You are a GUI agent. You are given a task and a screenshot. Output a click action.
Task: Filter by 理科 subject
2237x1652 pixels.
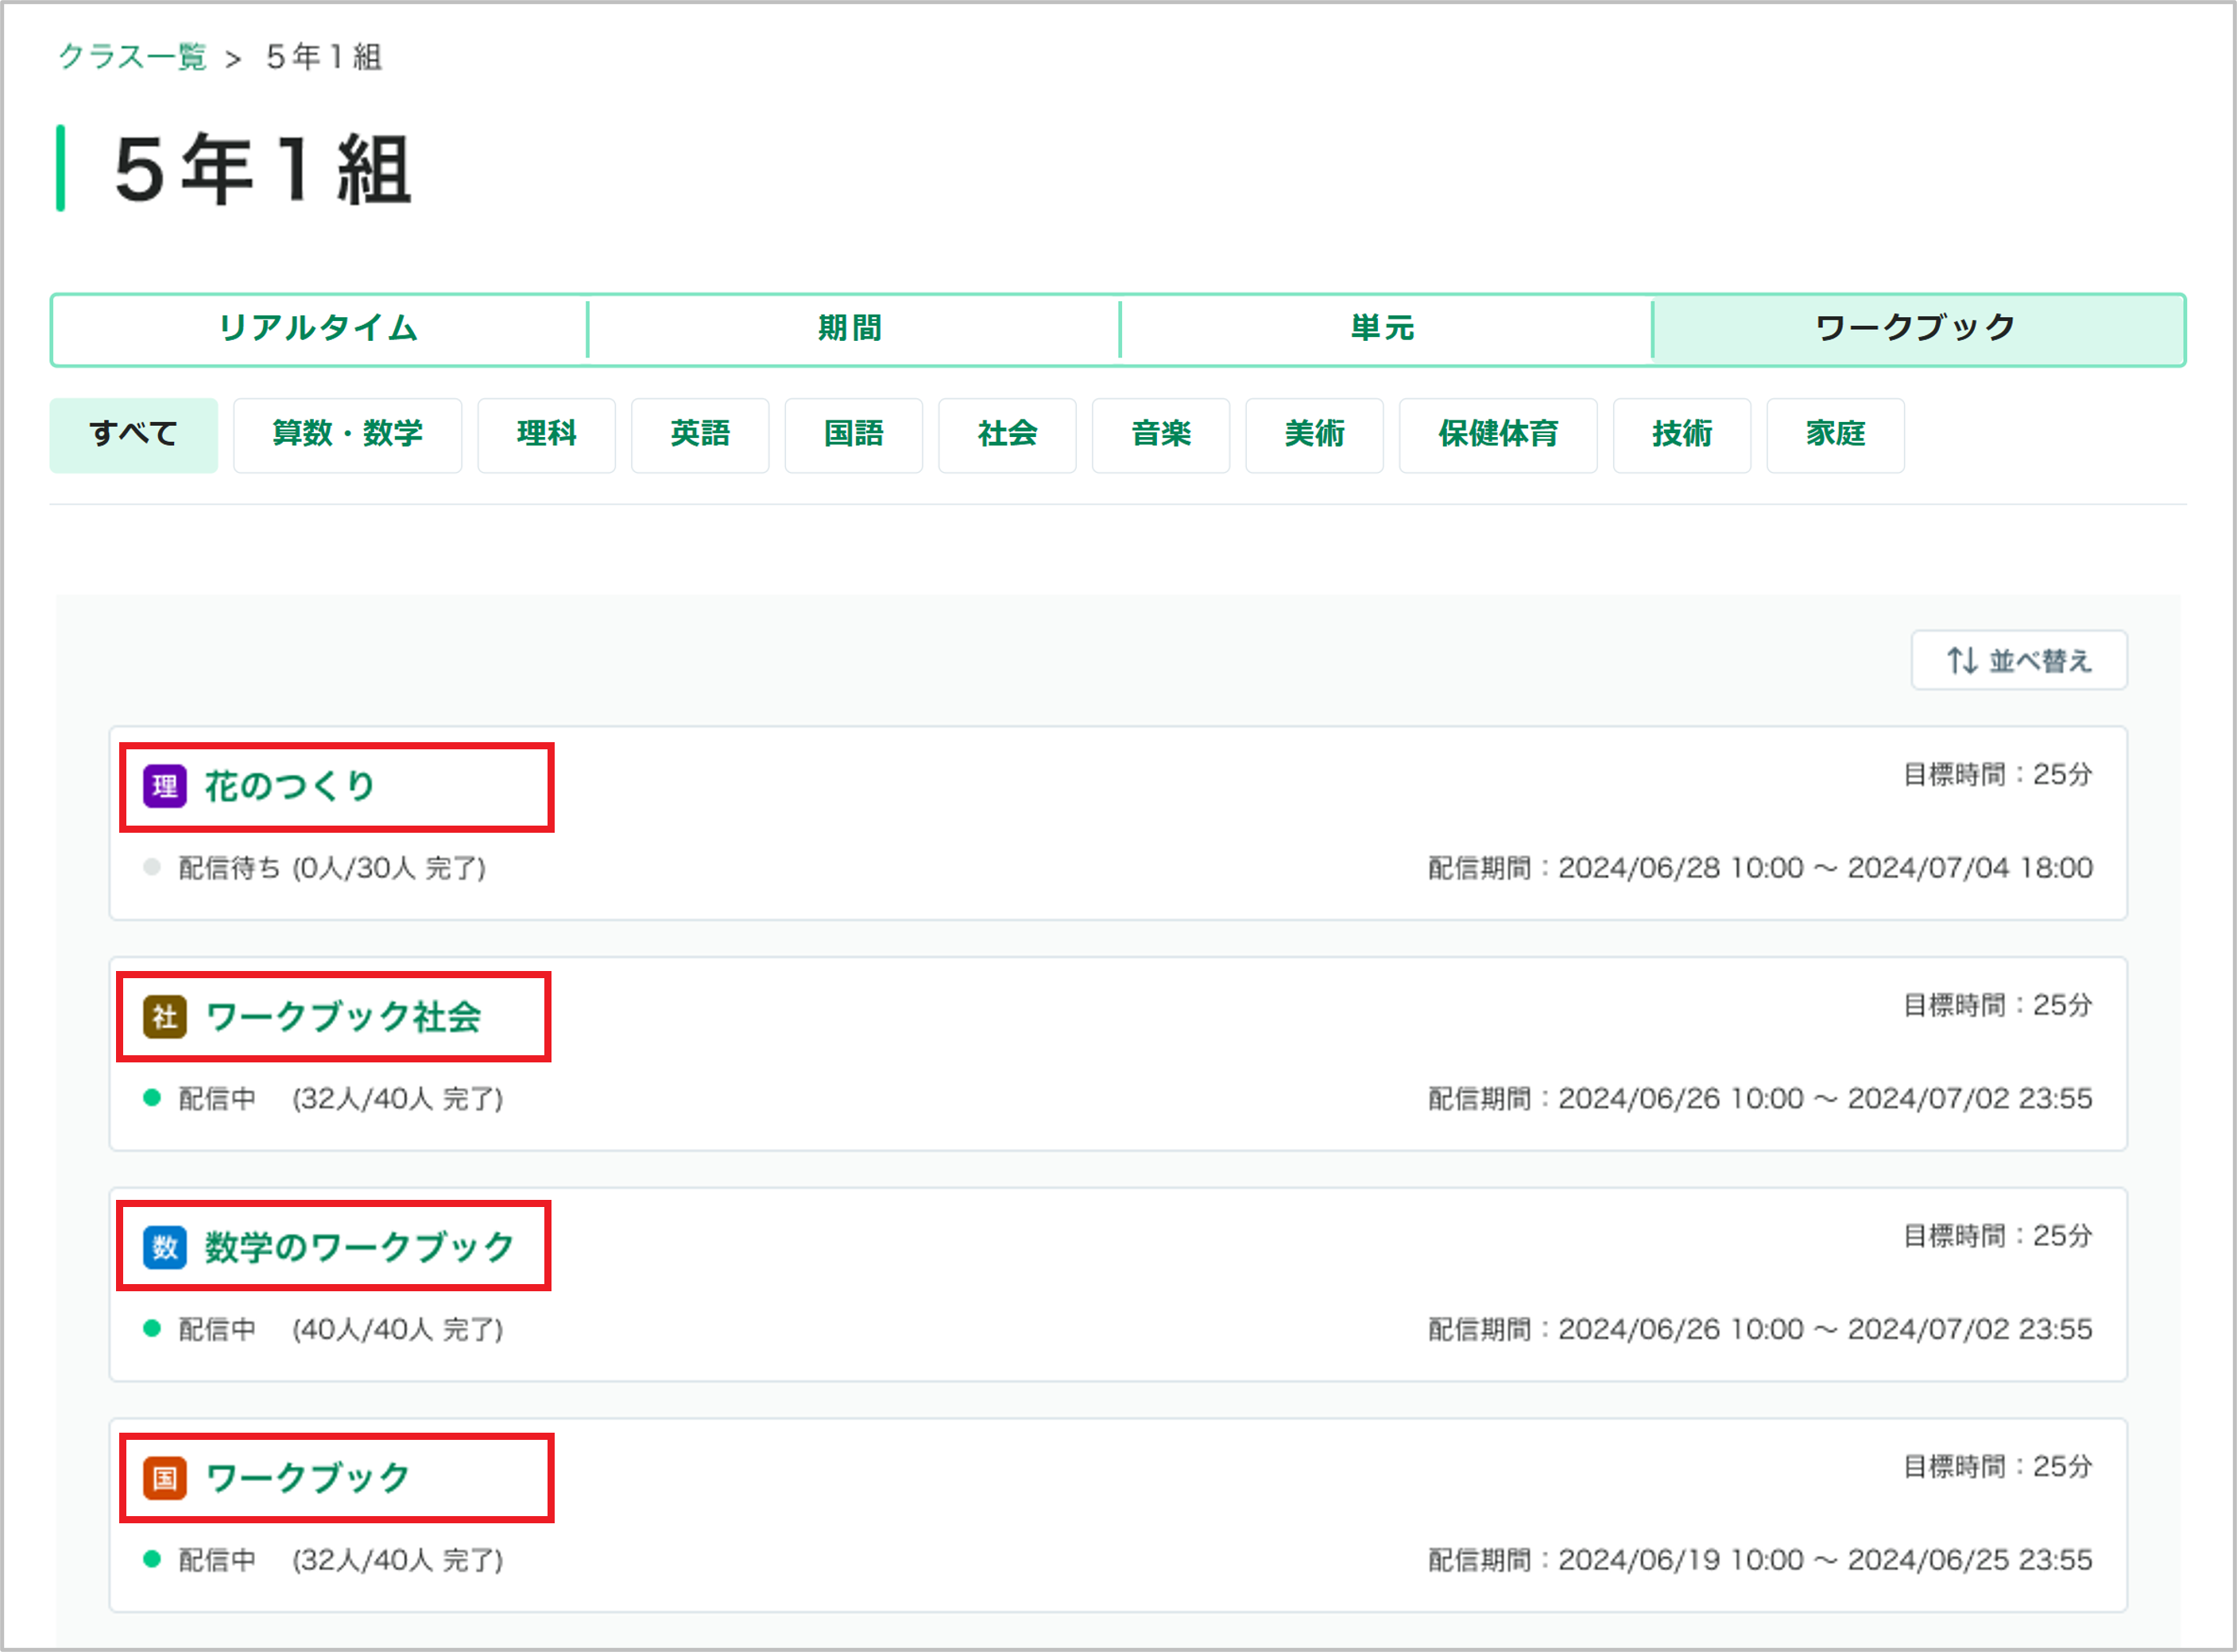pyautogui.click(x=547, y=435)
